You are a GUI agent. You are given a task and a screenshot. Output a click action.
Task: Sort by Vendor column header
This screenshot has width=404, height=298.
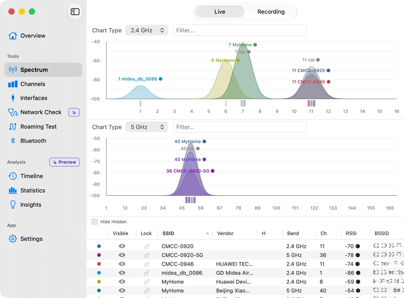[225, 233]
